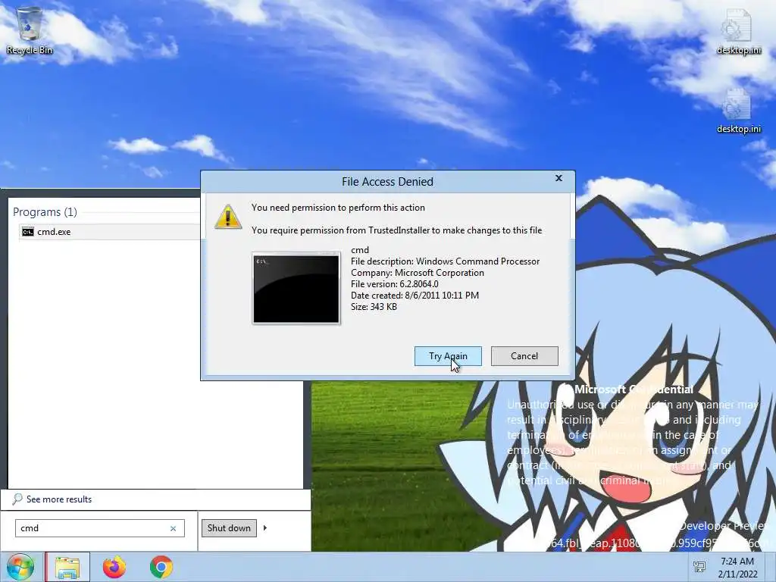Select the upper desktop.ini file icon
776x582 pixels.
(x=738, y=32)
